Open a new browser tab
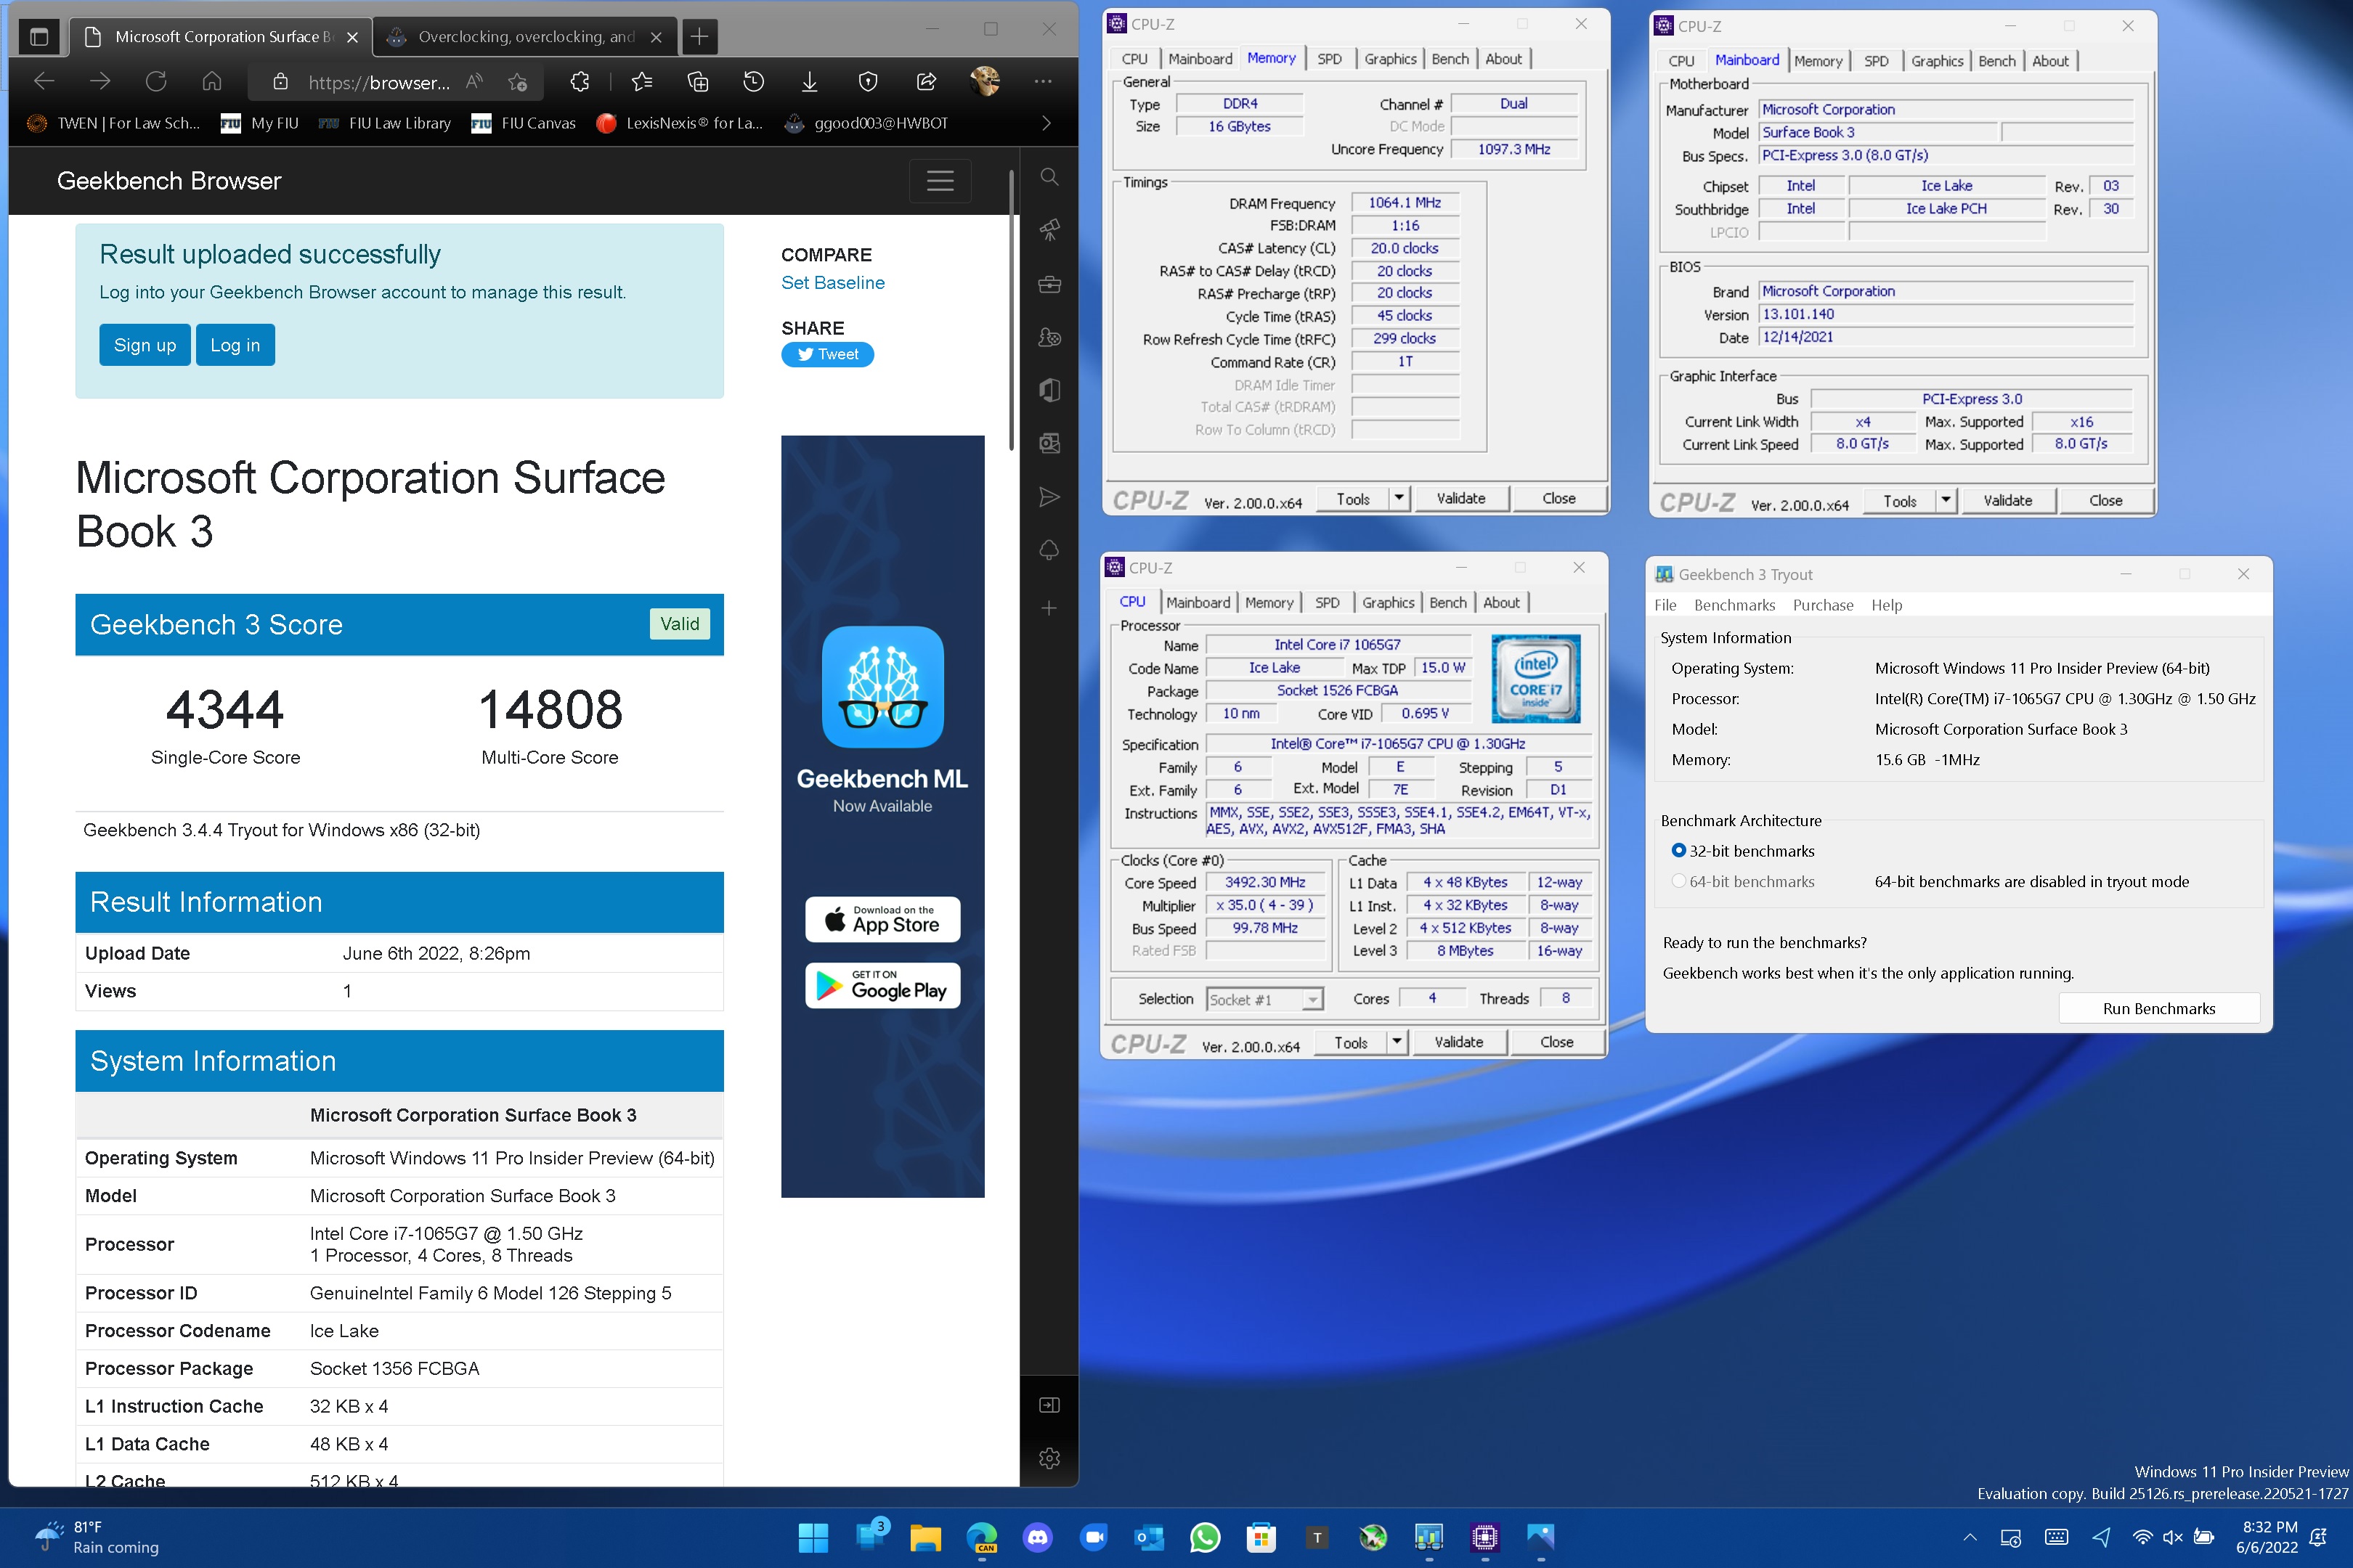2353x1568 pixels. [699, 37]
